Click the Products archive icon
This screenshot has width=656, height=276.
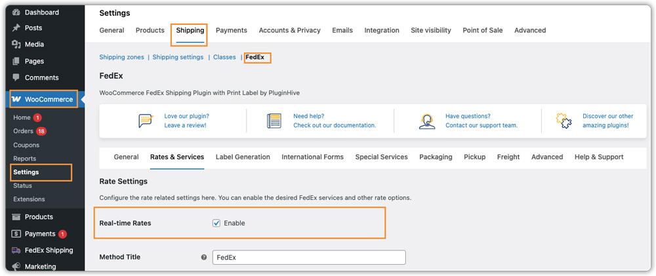tap(16, 216)
